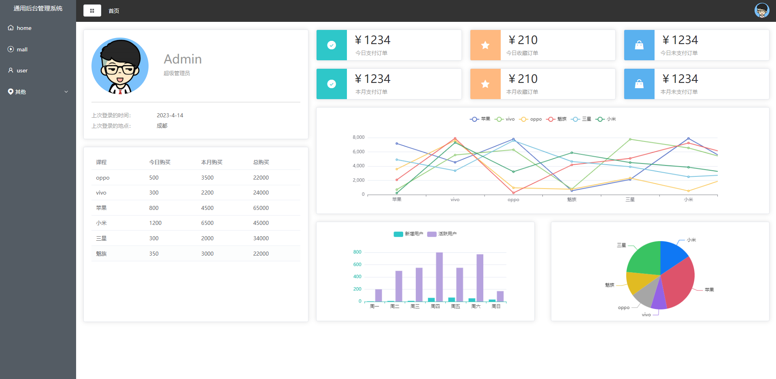The image size is (776, 379).
Task: Click the 6500 monthly purchase cell
Action: (207, 223)
